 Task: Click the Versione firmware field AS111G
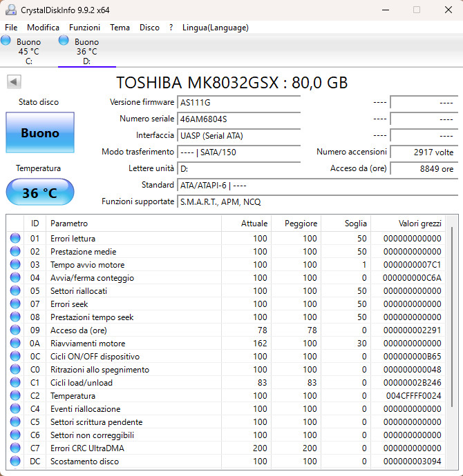pos(239,102)
